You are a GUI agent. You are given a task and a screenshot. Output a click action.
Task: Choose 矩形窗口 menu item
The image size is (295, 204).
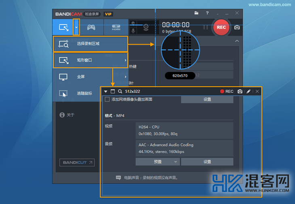coord(90,60)
